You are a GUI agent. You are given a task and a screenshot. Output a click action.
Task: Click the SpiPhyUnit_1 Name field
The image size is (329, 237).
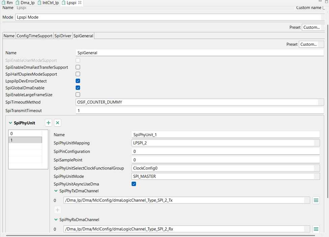coord(225,135)
